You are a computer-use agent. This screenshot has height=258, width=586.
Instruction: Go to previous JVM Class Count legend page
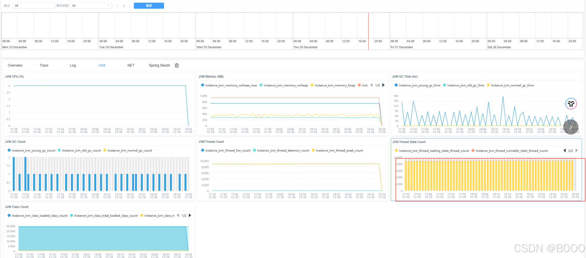click(x=178, y=215)
